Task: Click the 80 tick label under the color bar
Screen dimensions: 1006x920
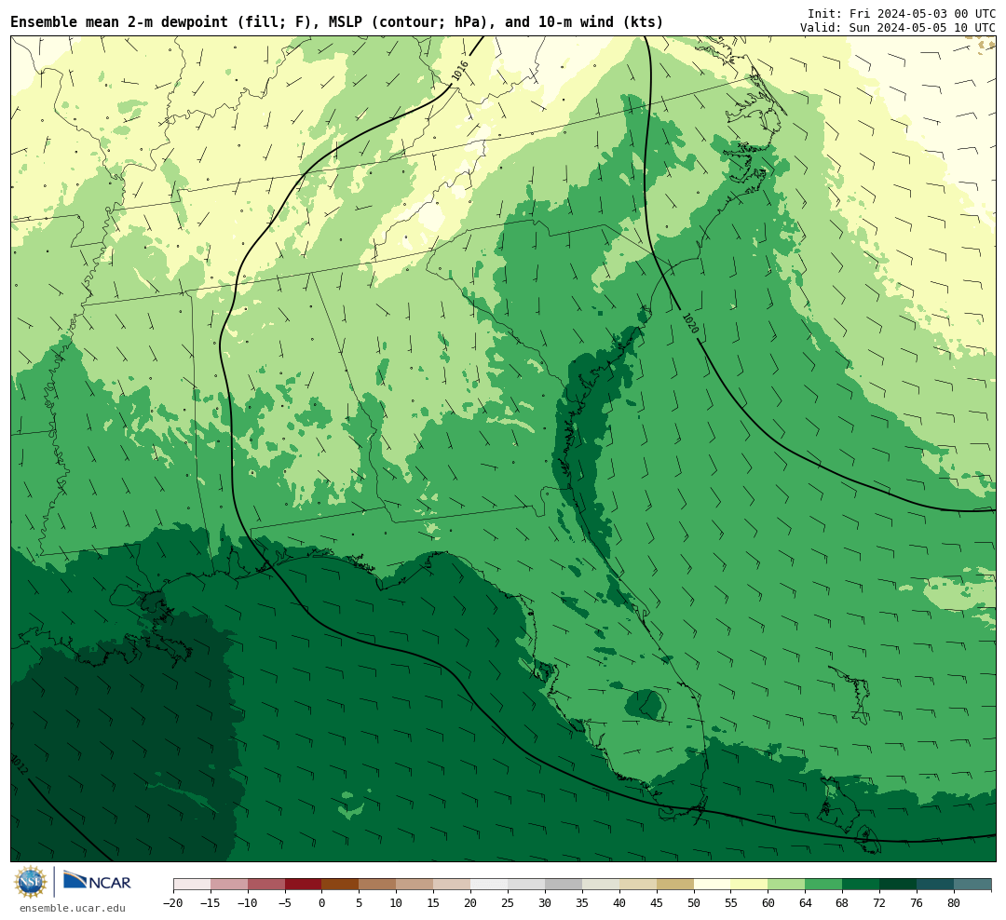Action: pos(955,902)
